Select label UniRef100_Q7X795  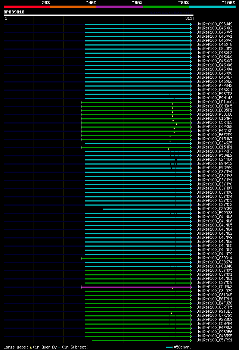click(x=214, y=316)
